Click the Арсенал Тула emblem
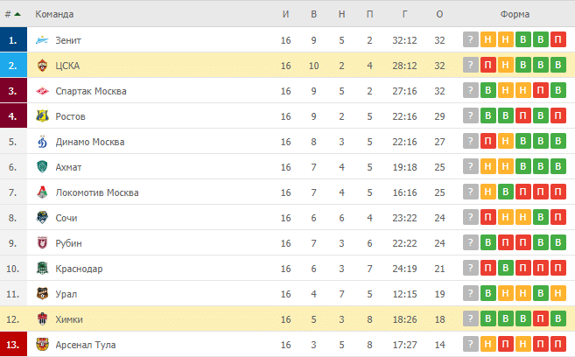575x357 pixels. (x=42, y=345)
